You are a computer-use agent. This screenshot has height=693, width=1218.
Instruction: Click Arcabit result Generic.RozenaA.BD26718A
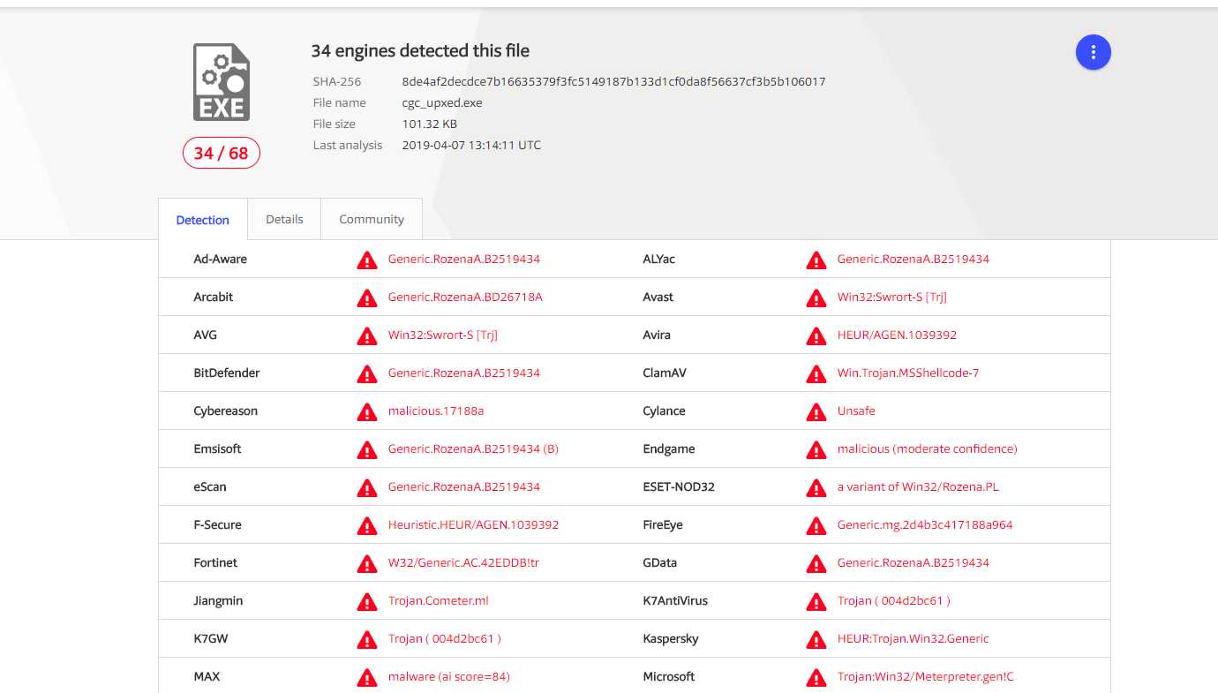465,297
